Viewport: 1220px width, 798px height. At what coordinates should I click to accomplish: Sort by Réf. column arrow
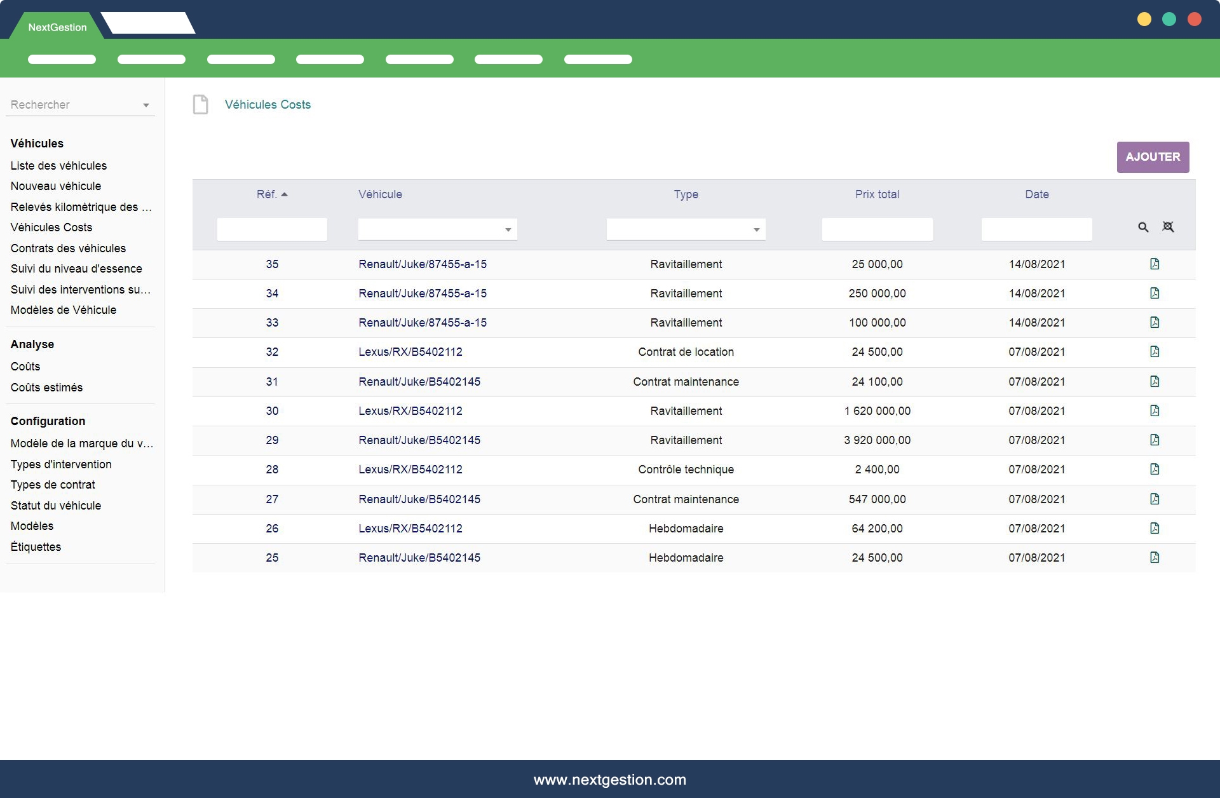pyautogui.click(x=284, y=194)
